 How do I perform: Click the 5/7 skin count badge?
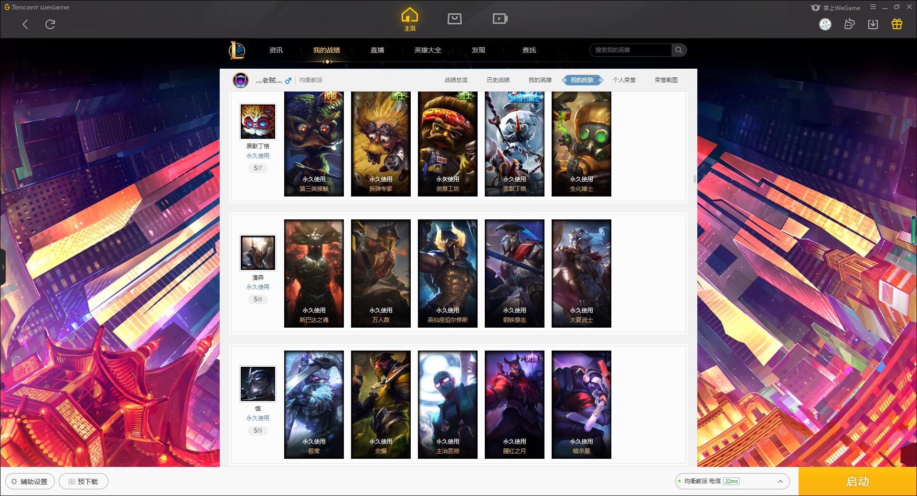(x=258, y=168)
